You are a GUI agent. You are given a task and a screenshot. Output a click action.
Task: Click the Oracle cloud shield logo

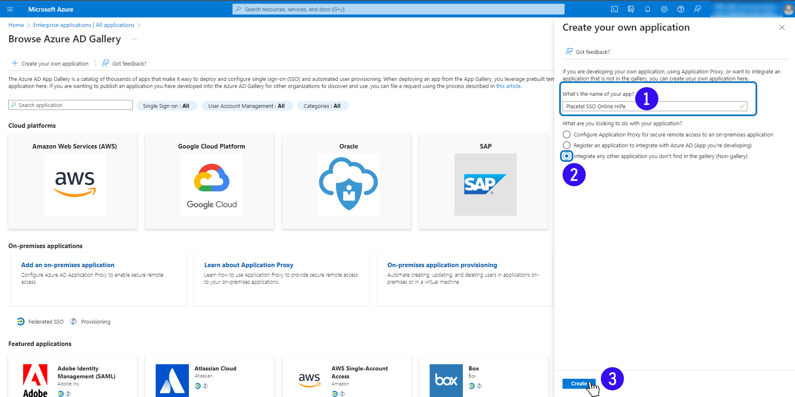(349, 185)
